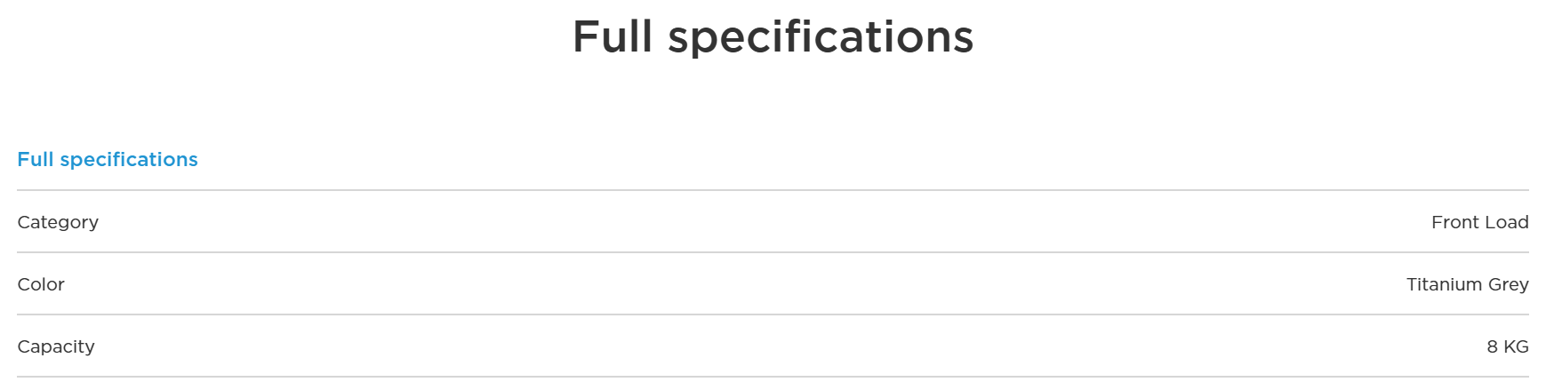
Task: Click the large "Full specifications" page heading
Action: (x=773, y=37)
